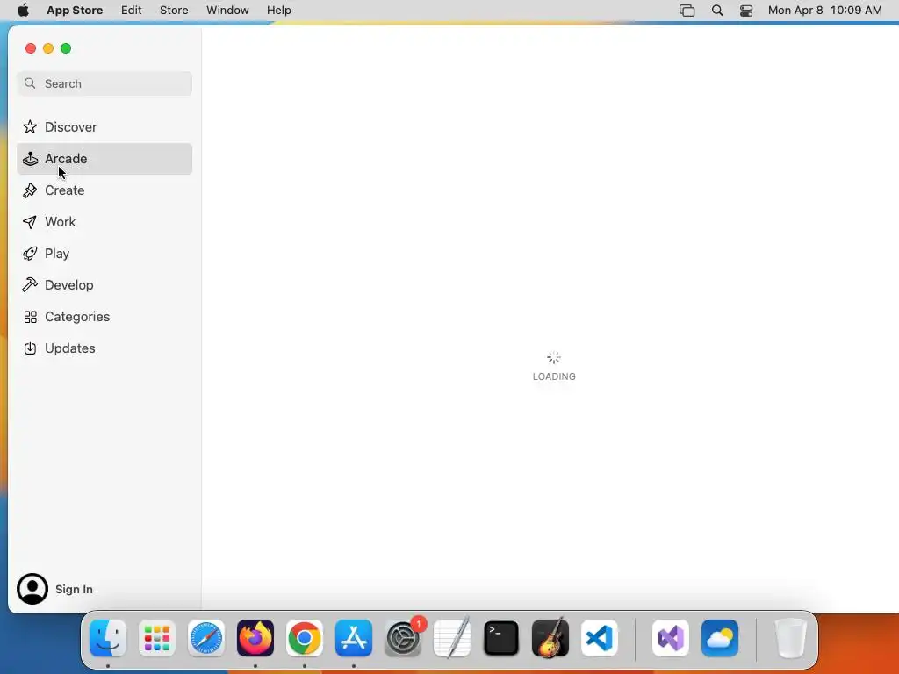Open TextEdit from the Dock
Image resolution: width=899 pixels, height=674 pixels.
pyautogui.click(x=452, y=638)
